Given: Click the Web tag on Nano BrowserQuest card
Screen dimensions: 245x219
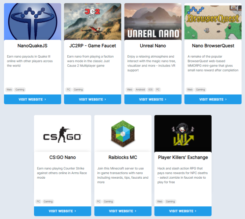Looking at the screenshot, I should point(190,90).
